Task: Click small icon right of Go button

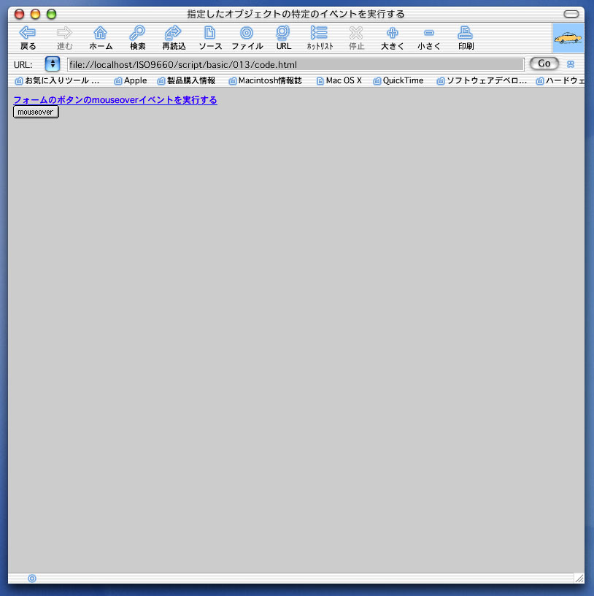Action: (571, 64)
